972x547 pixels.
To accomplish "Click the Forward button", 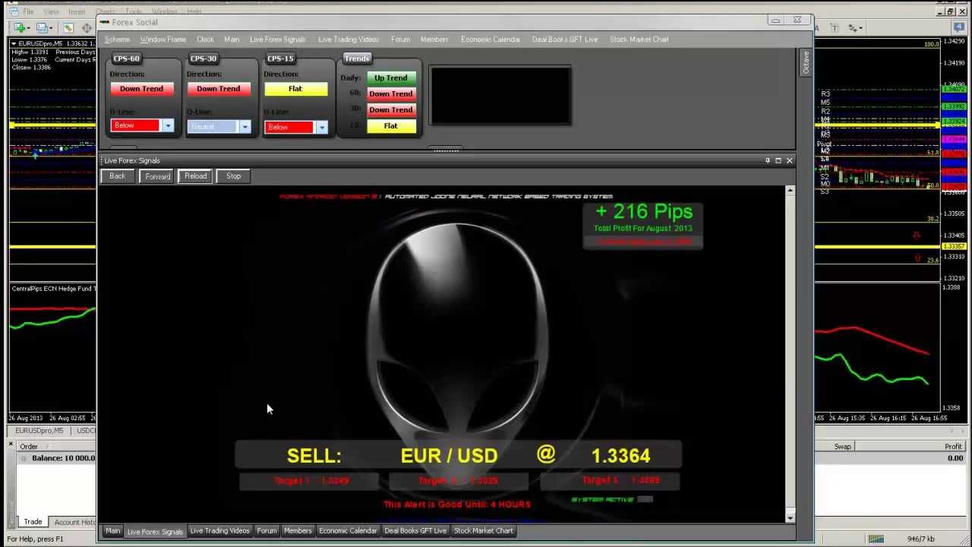I will point(158,176).
